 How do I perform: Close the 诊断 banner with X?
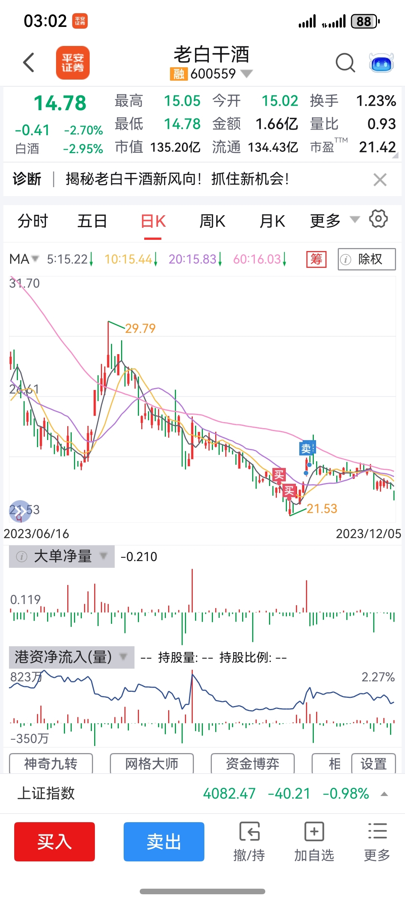[x=380, y=180]
